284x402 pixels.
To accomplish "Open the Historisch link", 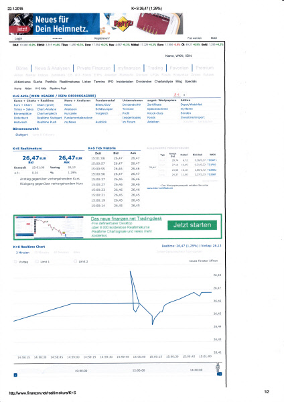I will 20,123.
